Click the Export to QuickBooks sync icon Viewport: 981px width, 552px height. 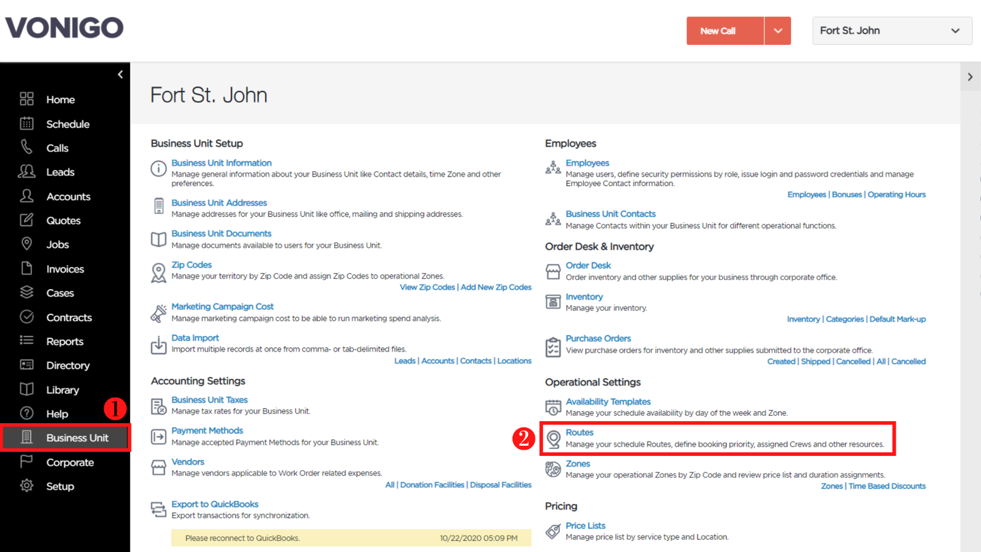(158, 509)
